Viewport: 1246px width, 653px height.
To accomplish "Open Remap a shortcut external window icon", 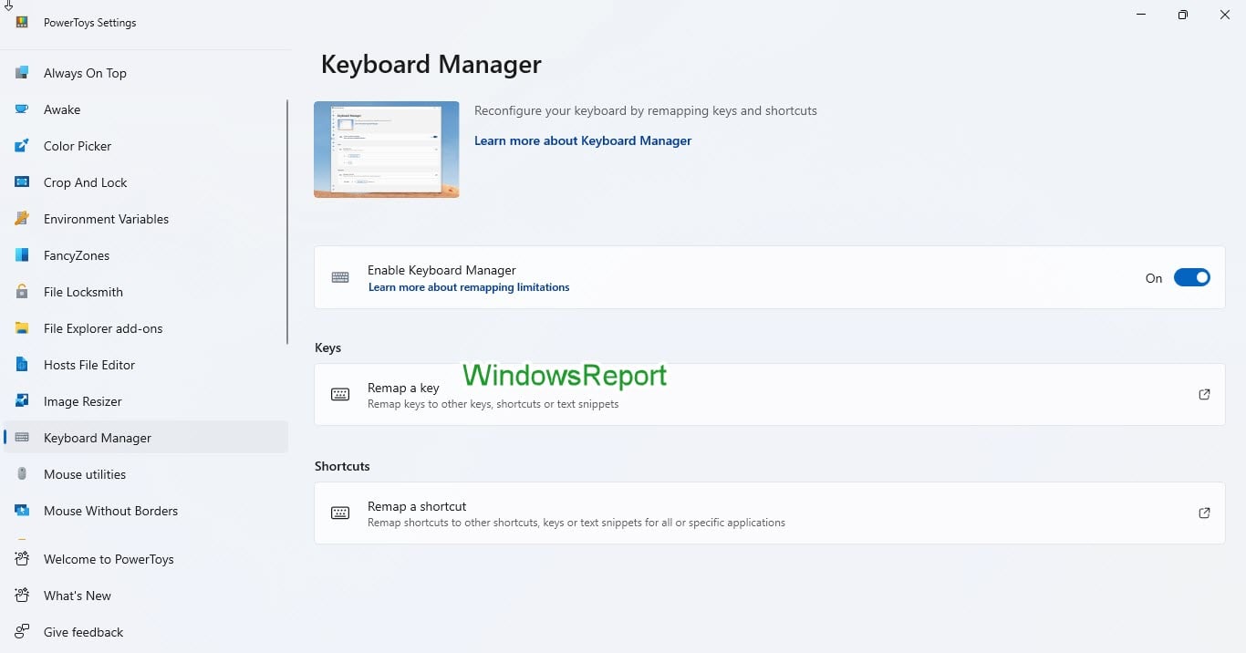I will click(x=1204, y=513).
